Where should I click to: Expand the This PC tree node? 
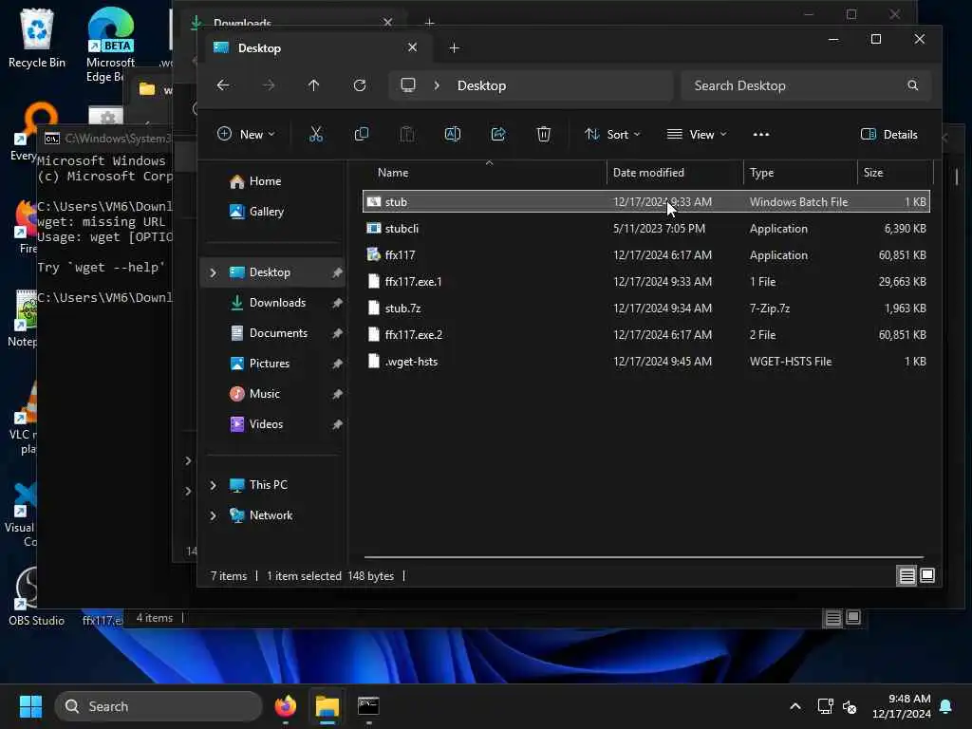coord(214,485)
